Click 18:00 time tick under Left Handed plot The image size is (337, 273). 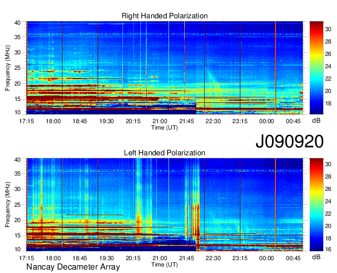tap(53, 258)
